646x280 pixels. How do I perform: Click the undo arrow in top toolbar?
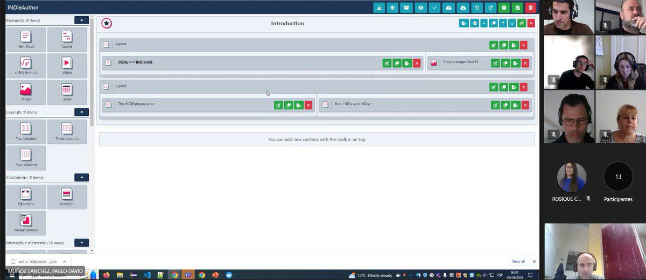pos(476,8)
